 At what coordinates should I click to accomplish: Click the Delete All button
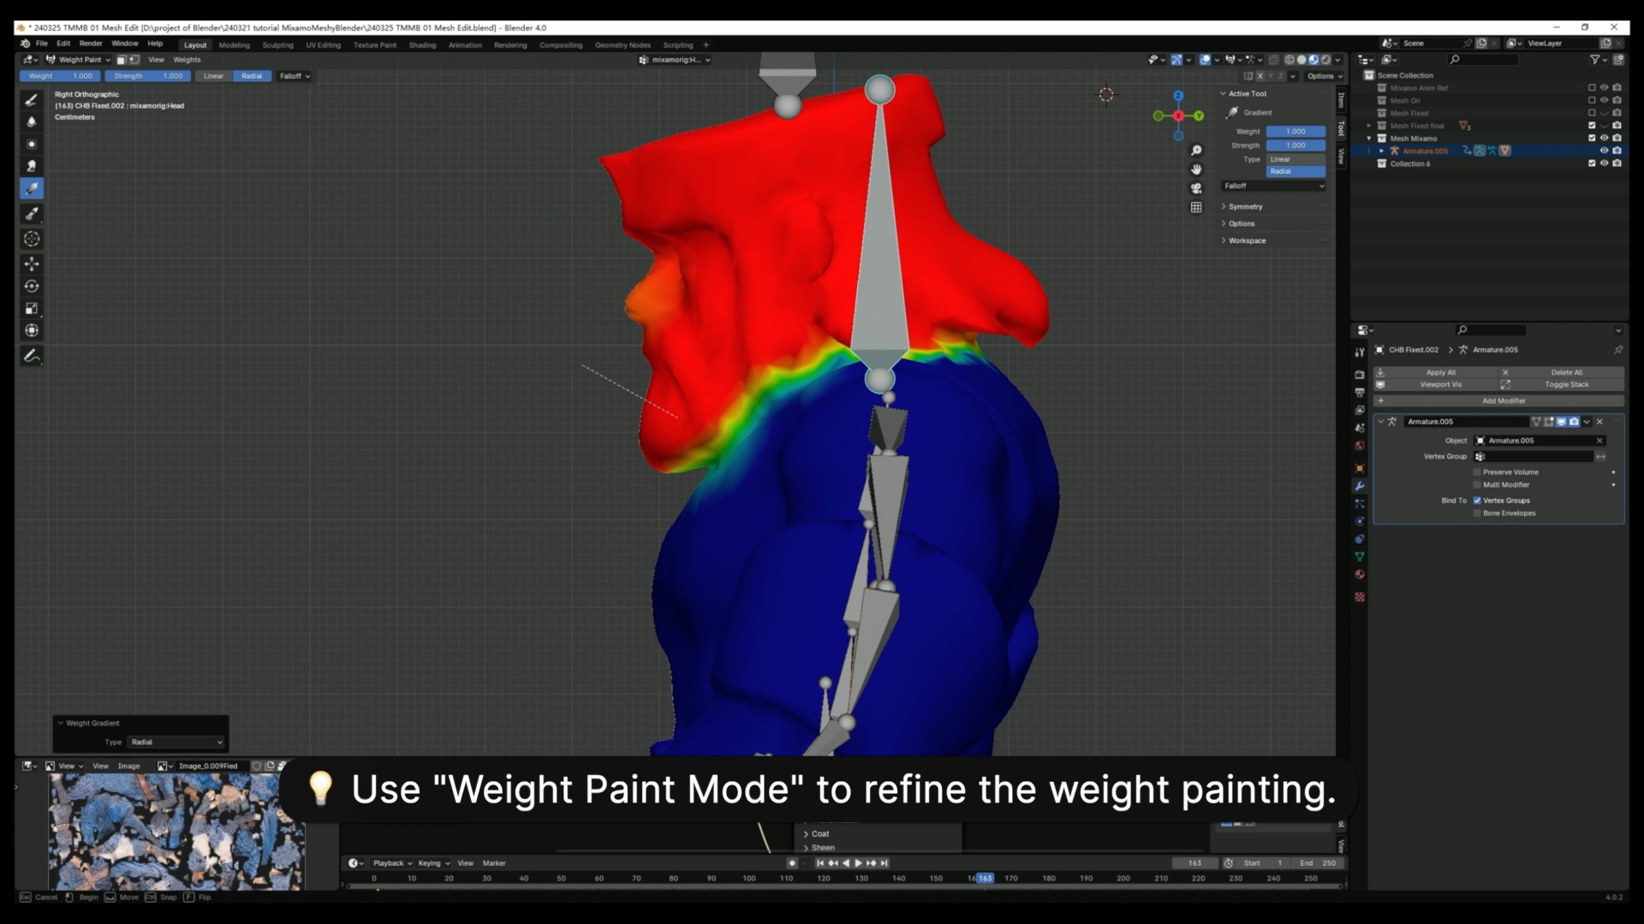click(1562, 373)
